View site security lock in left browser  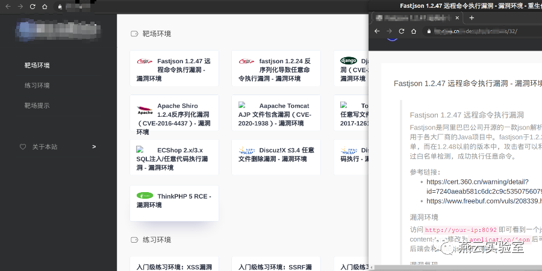tap(60, 7)
